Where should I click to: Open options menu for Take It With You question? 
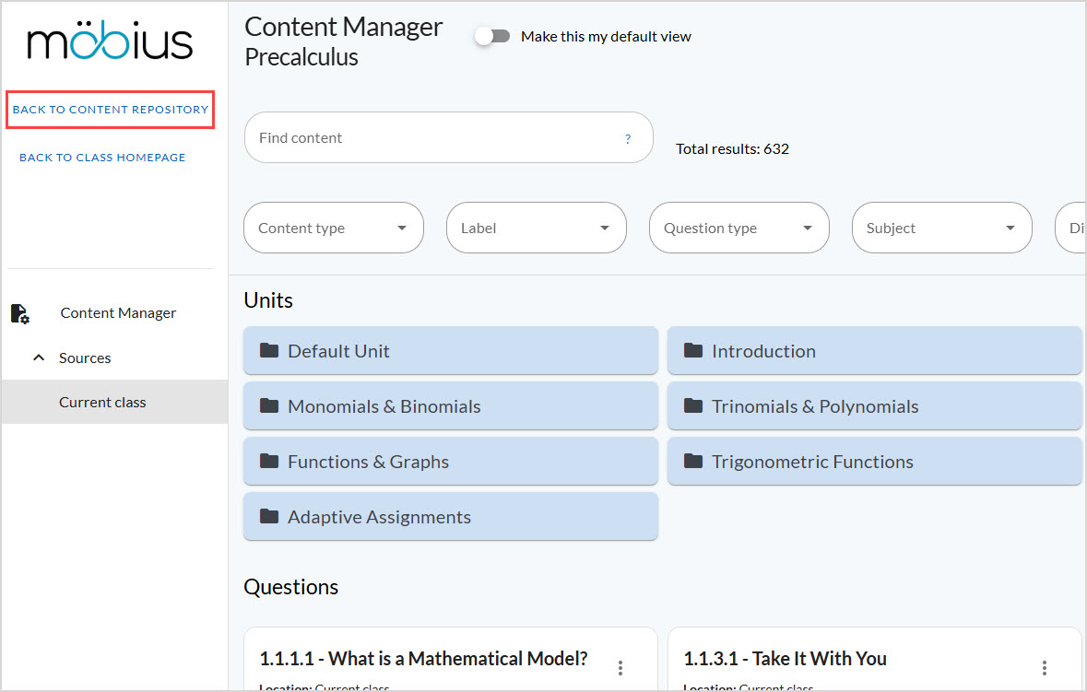[1044, 666]
